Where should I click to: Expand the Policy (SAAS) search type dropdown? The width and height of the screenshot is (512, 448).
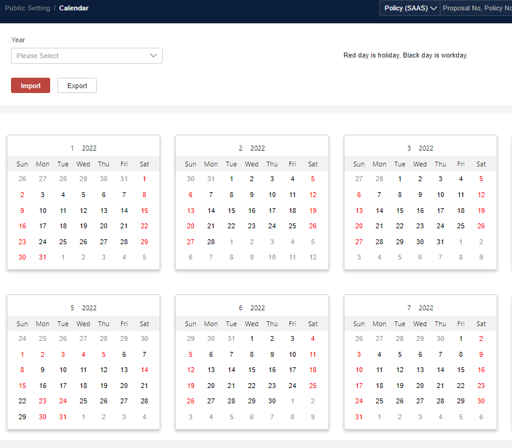pos(409,8)
